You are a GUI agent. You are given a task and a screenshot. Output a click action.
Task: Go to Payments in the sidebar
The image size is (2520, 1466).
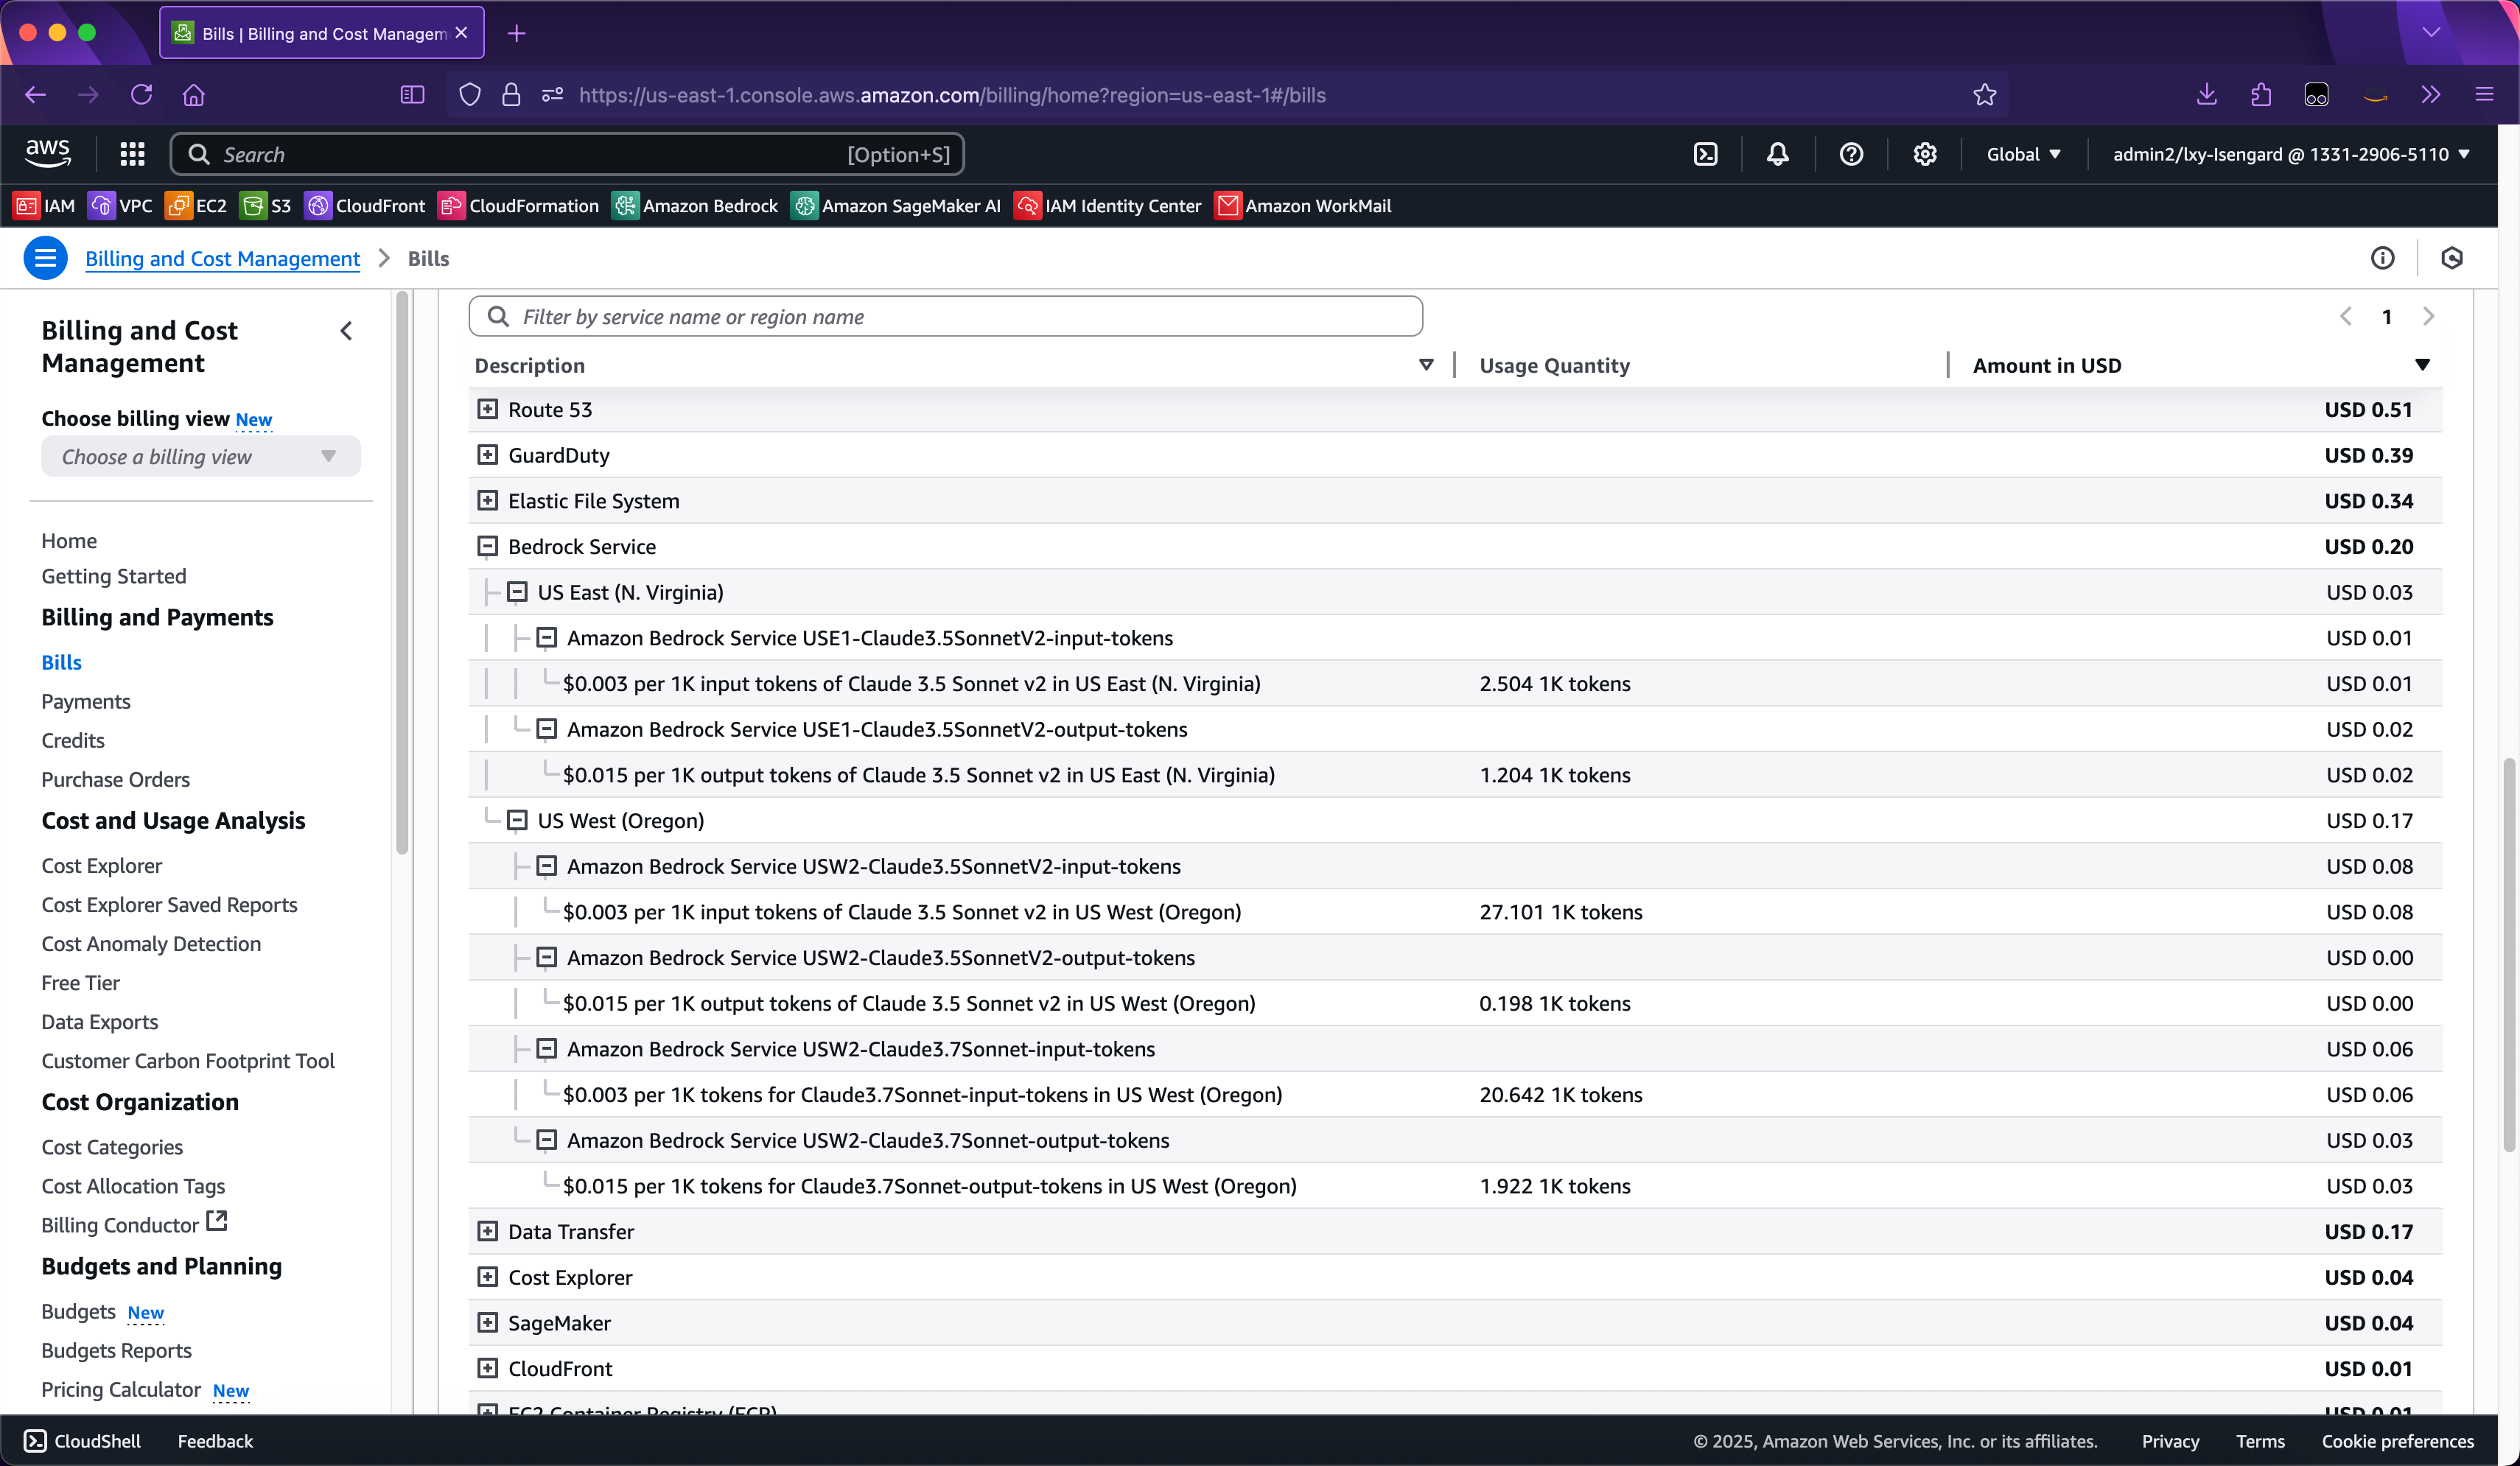click(86, 701)
